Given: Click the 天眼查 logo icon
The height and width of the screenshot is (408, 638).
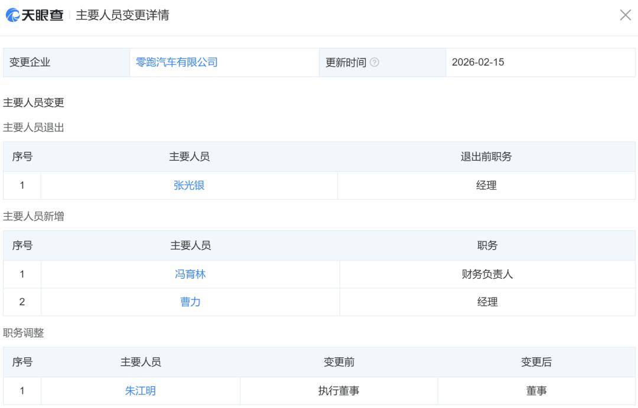Looking at the screenshot, I should pyautogui.click(x=12, y=16).
